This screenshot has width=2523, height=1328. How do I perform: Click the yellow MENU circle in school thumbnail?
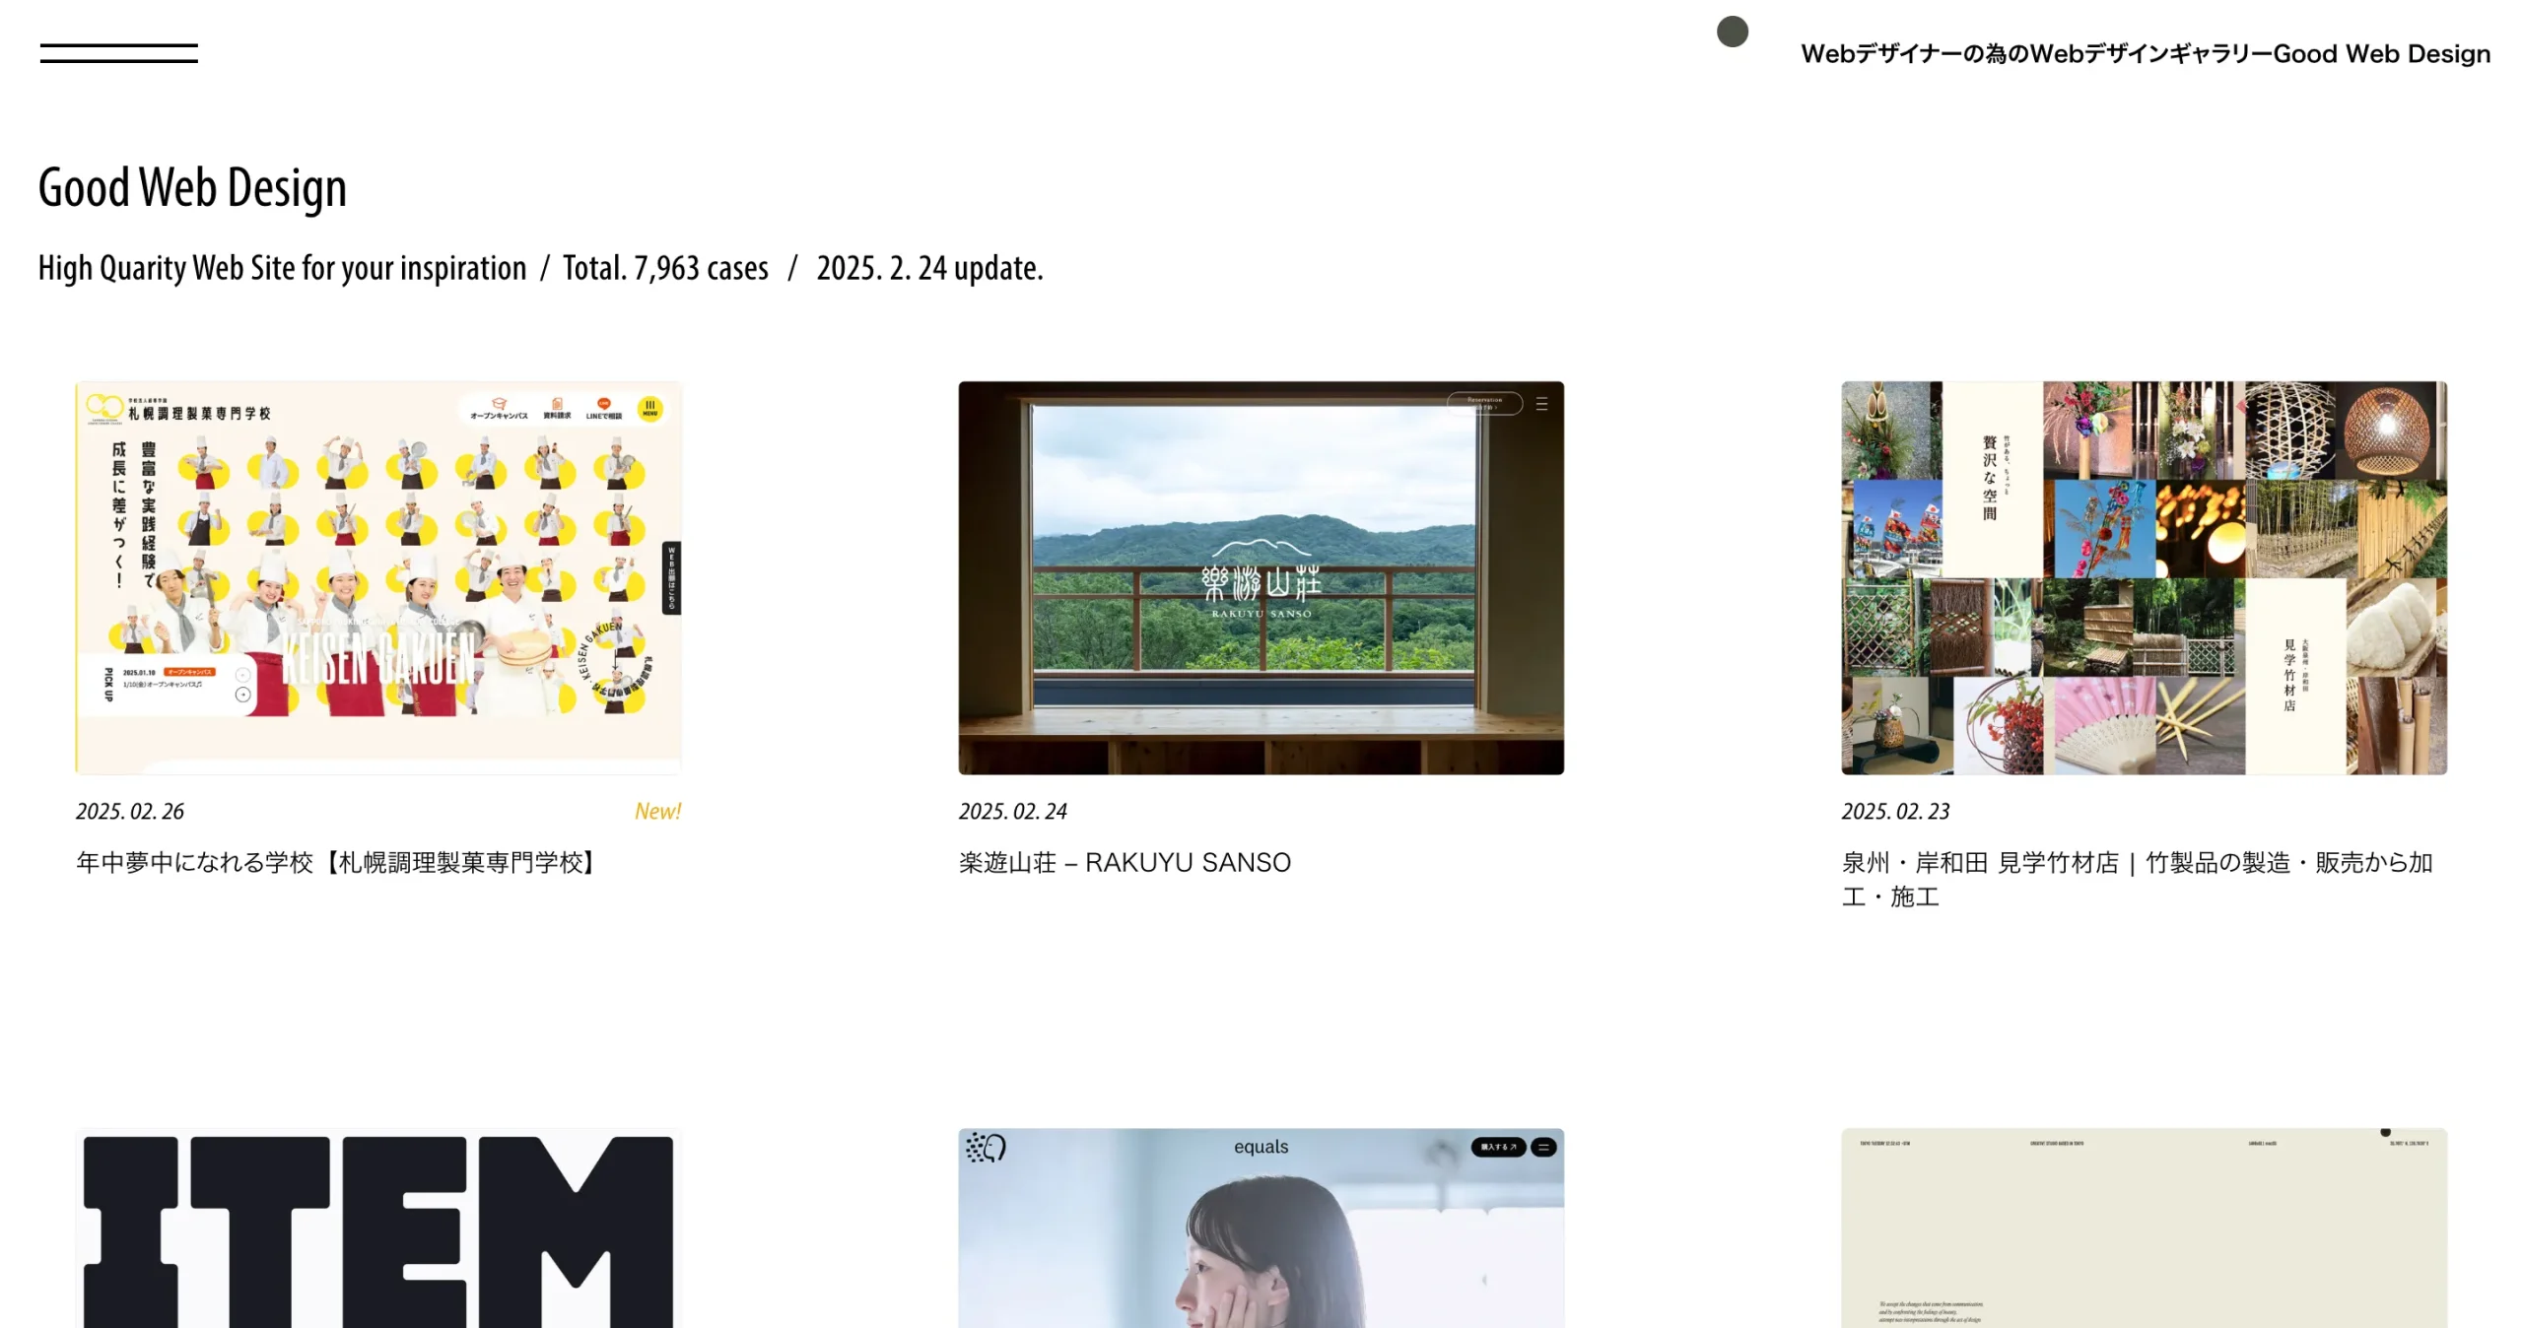pyautogui.click(x=649, y=408)
